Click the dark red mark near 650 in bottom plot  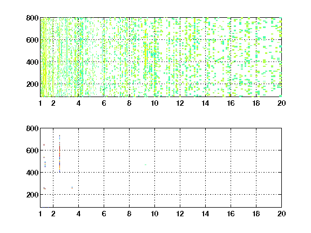pos(44,145)
